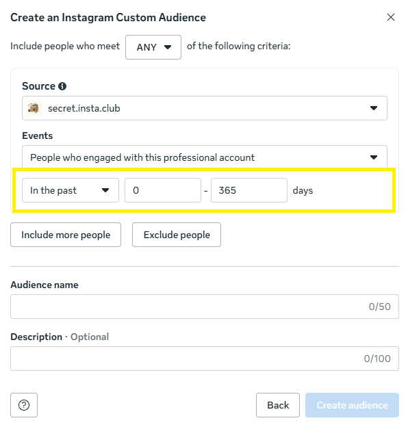
Task: Click the 0/100 character counter
Action: [x=377, y=359]
